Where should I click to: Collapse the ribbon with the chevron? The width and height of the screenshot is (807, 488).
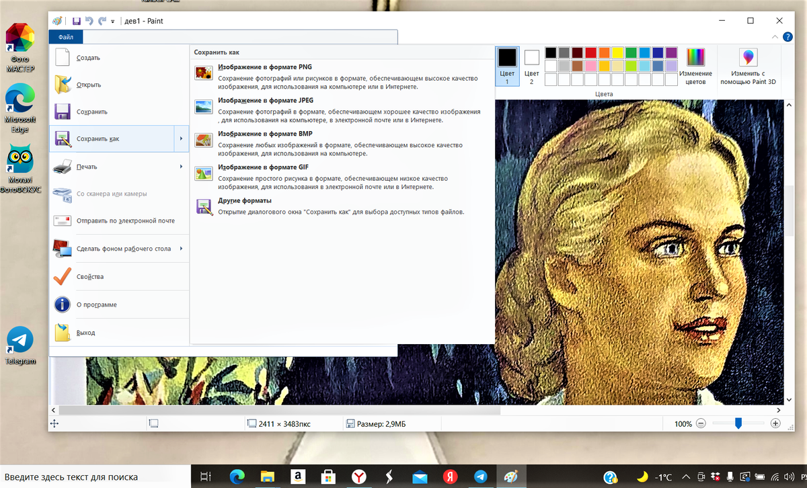(x=776, y=38)
